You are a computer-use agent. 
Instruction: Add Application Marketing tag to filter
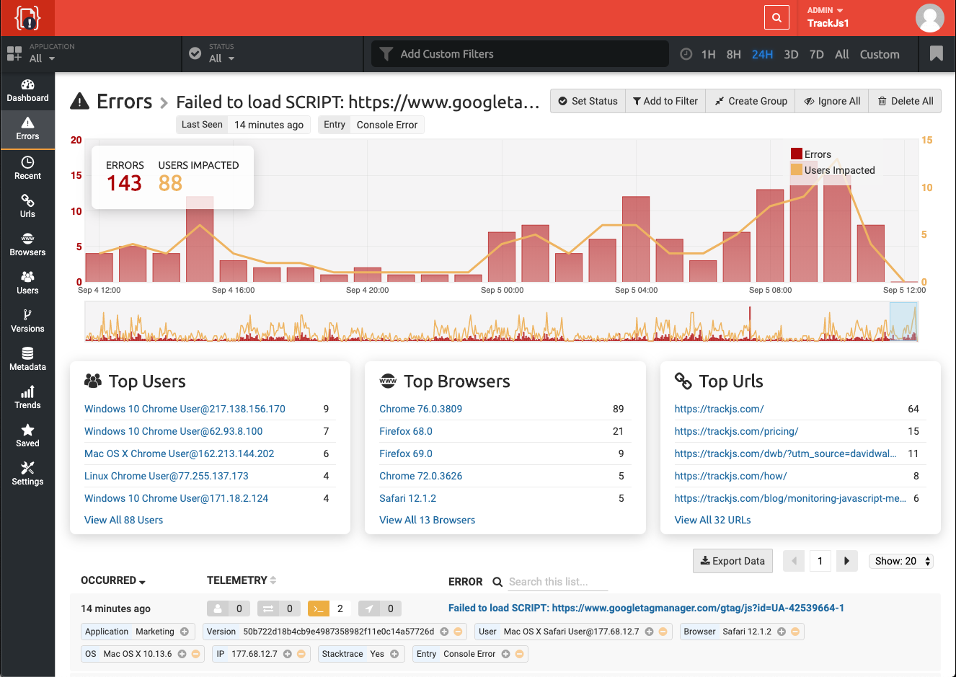tap(185, 632)
